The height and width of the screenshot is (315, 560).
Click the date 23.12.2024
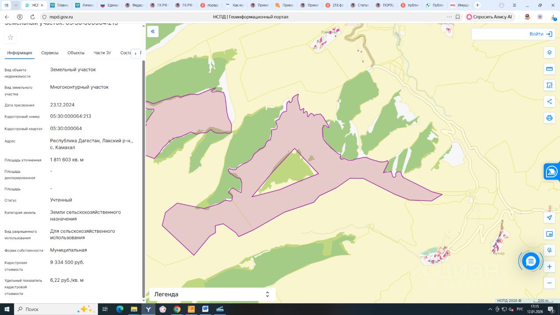[x=63, y=105]
